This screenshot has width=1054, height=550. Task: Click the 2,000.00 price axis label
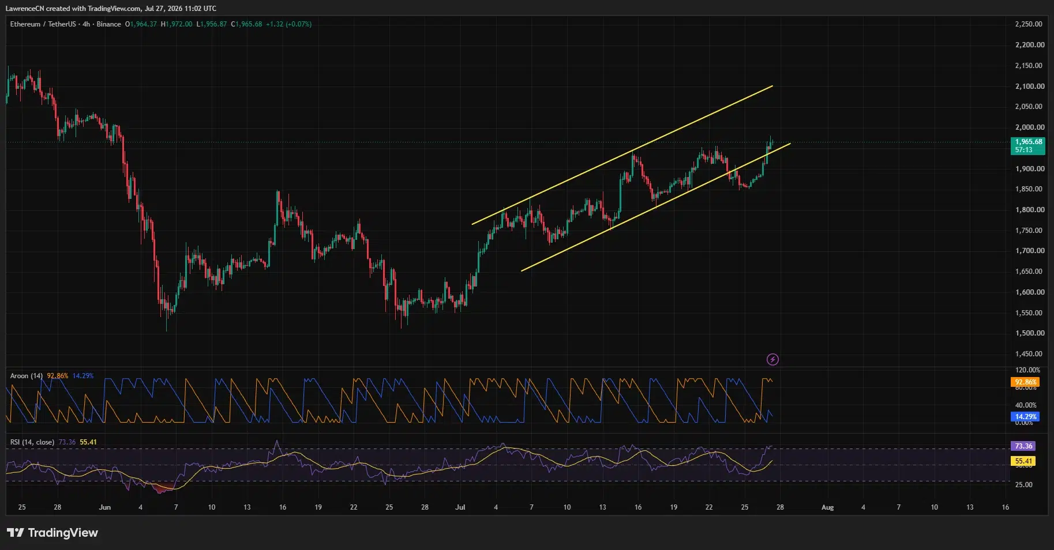pos(1030,127)
